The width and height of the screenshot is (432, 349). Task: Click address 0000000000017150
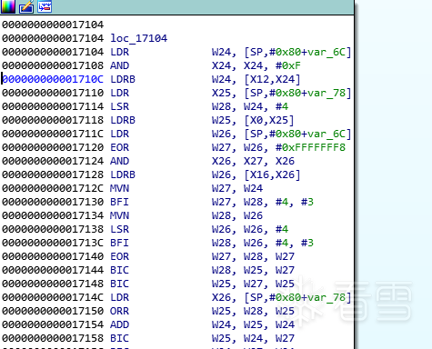(x=53, y=311)
